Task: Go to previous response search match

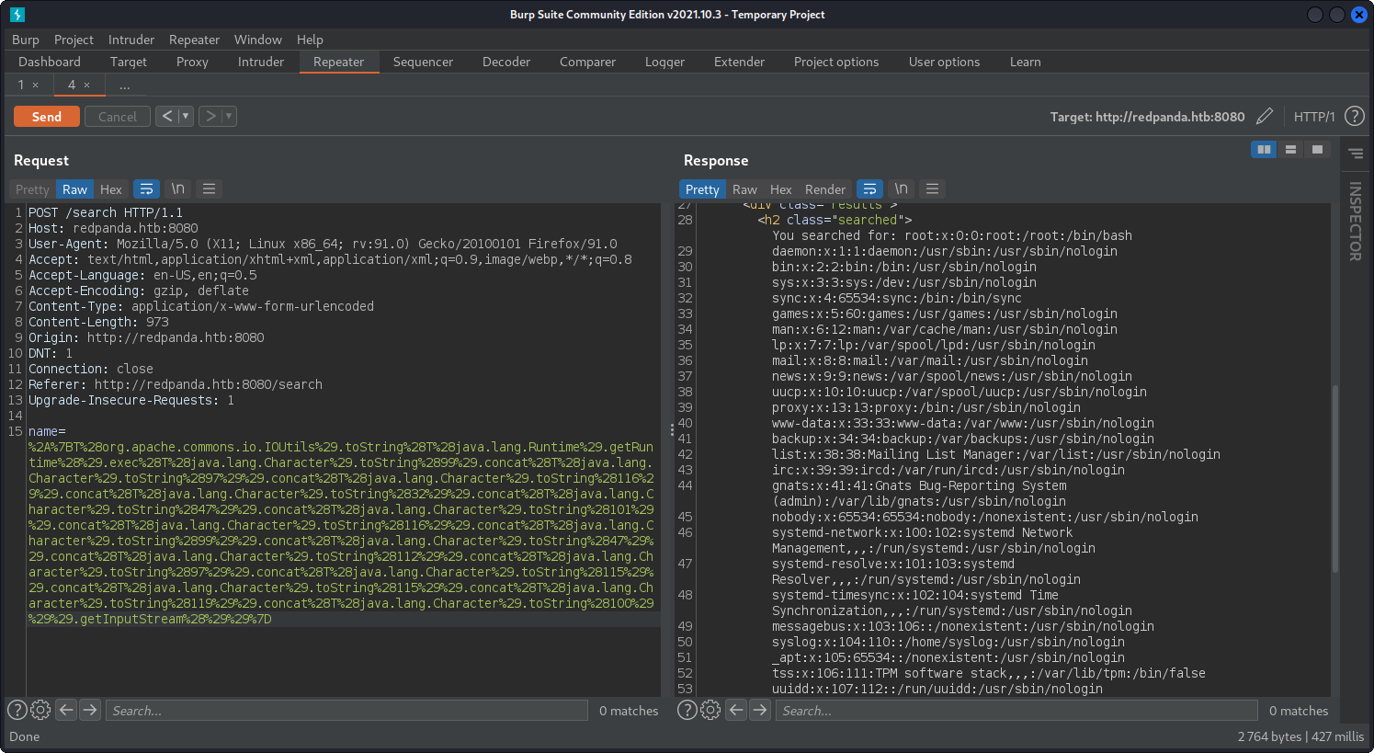Action: point(736,710)
